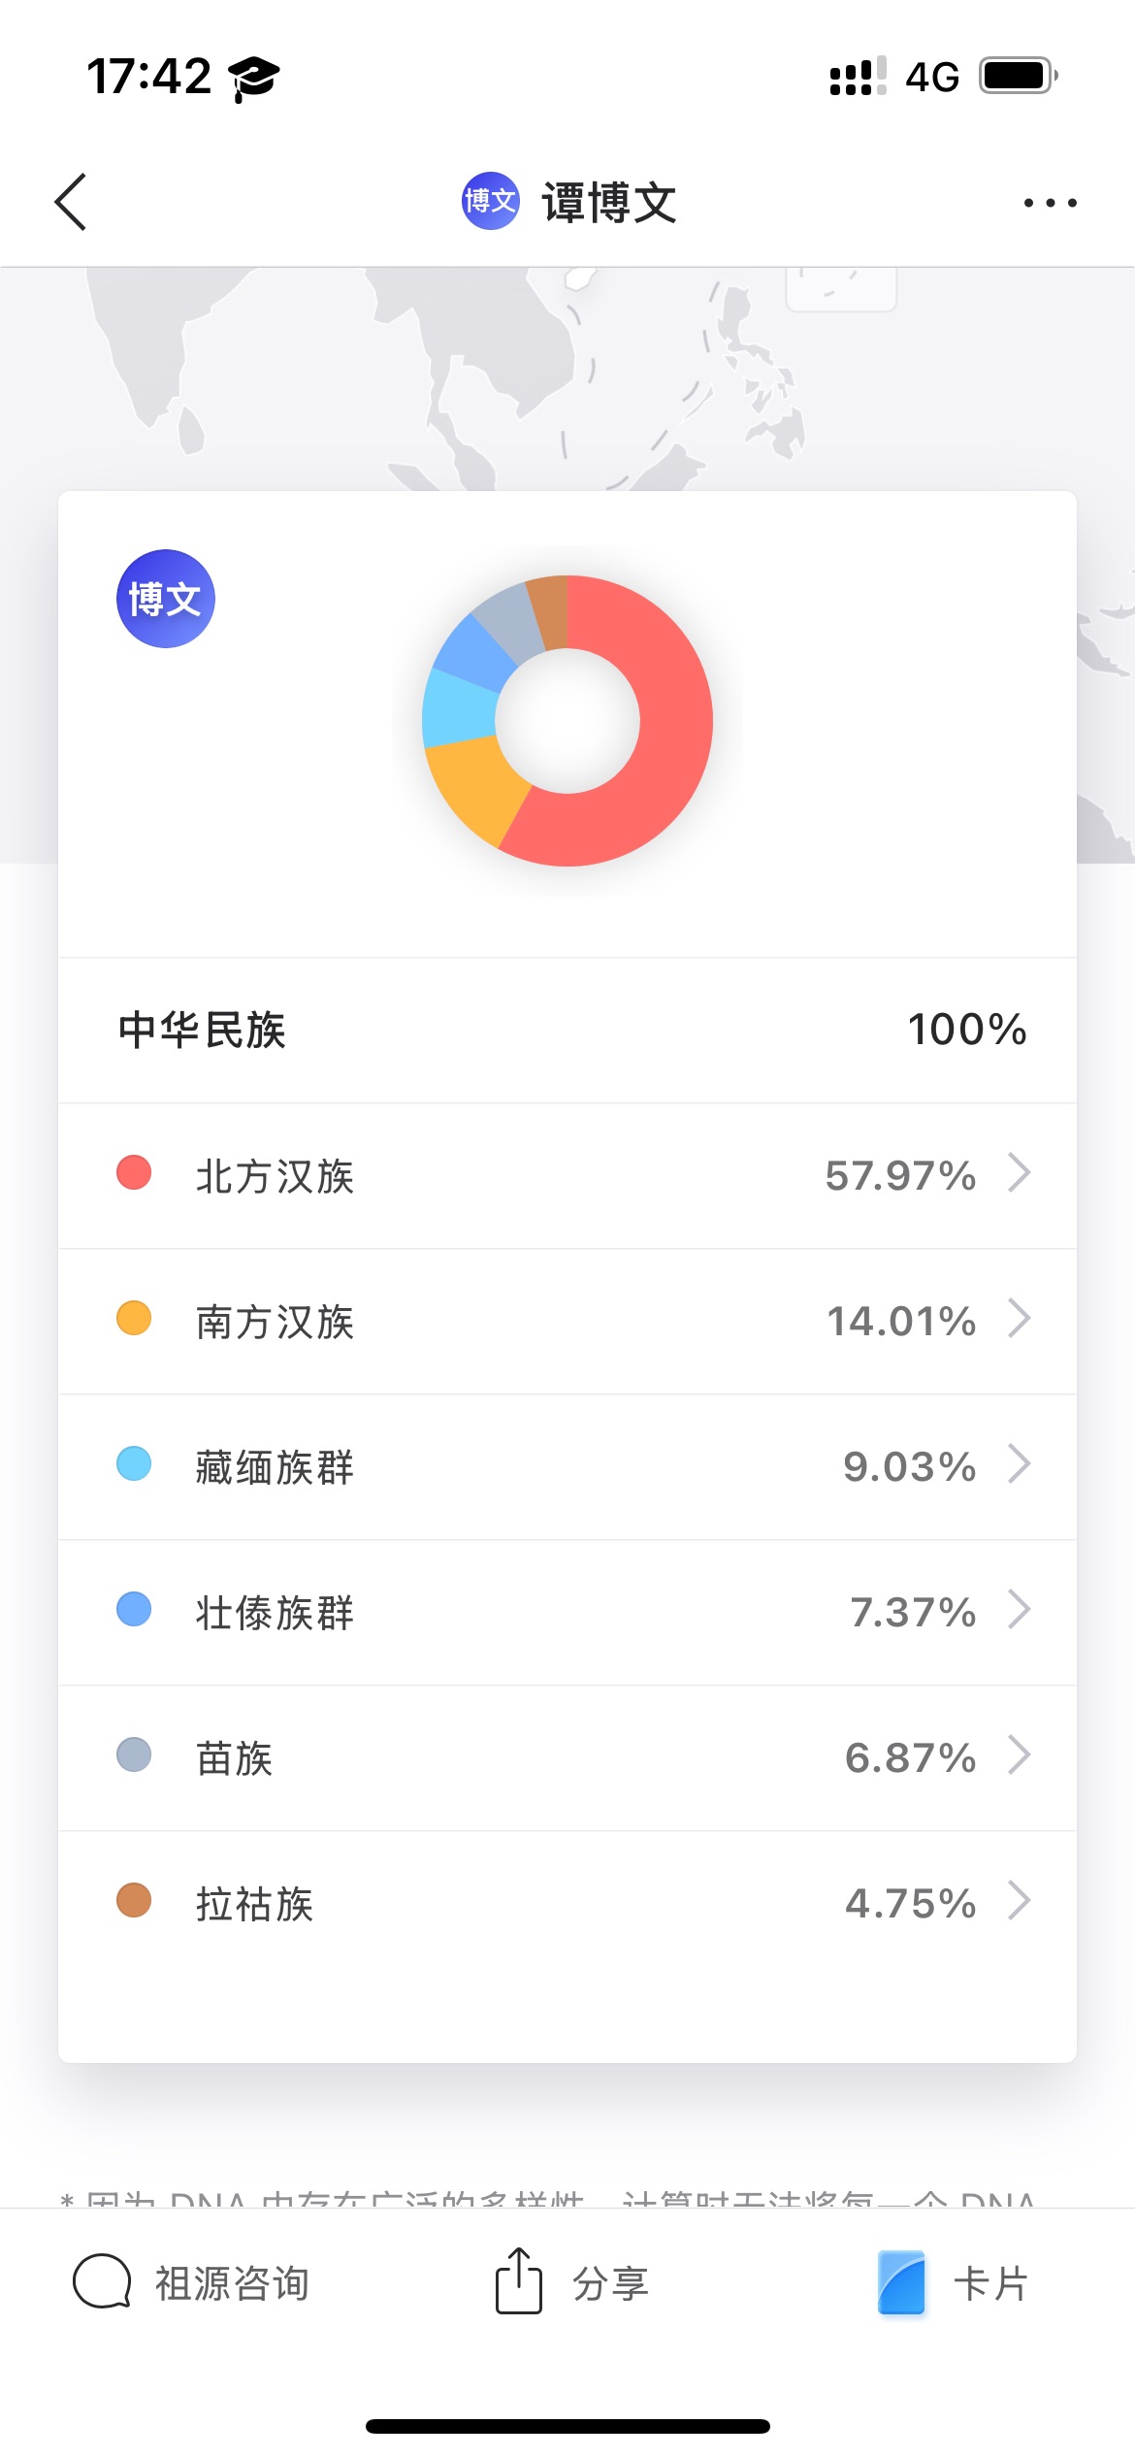
Task: Tap the 中华民族 100% summary row
Action: tap(567, 1030)
